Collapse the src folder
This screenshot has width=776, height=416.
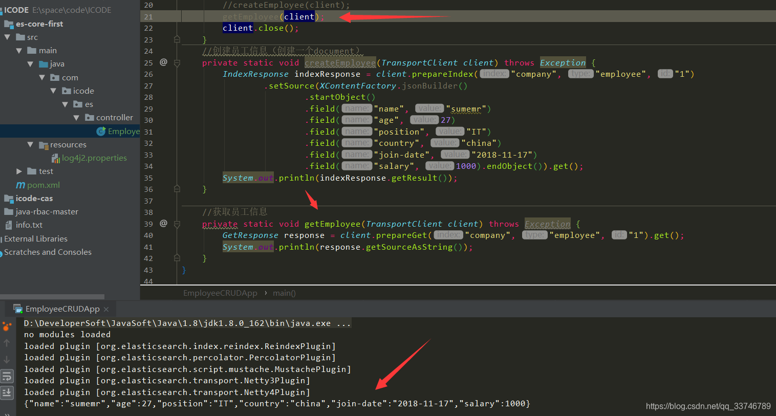(7, 37)
